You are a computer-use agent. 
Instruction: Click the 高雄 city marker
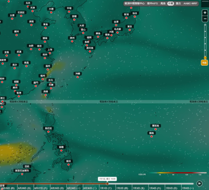point(46,95)
